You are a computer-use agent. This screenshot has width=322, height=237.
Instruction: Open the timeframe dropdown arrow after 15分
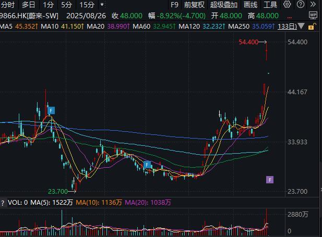click(x=102, y=5)
